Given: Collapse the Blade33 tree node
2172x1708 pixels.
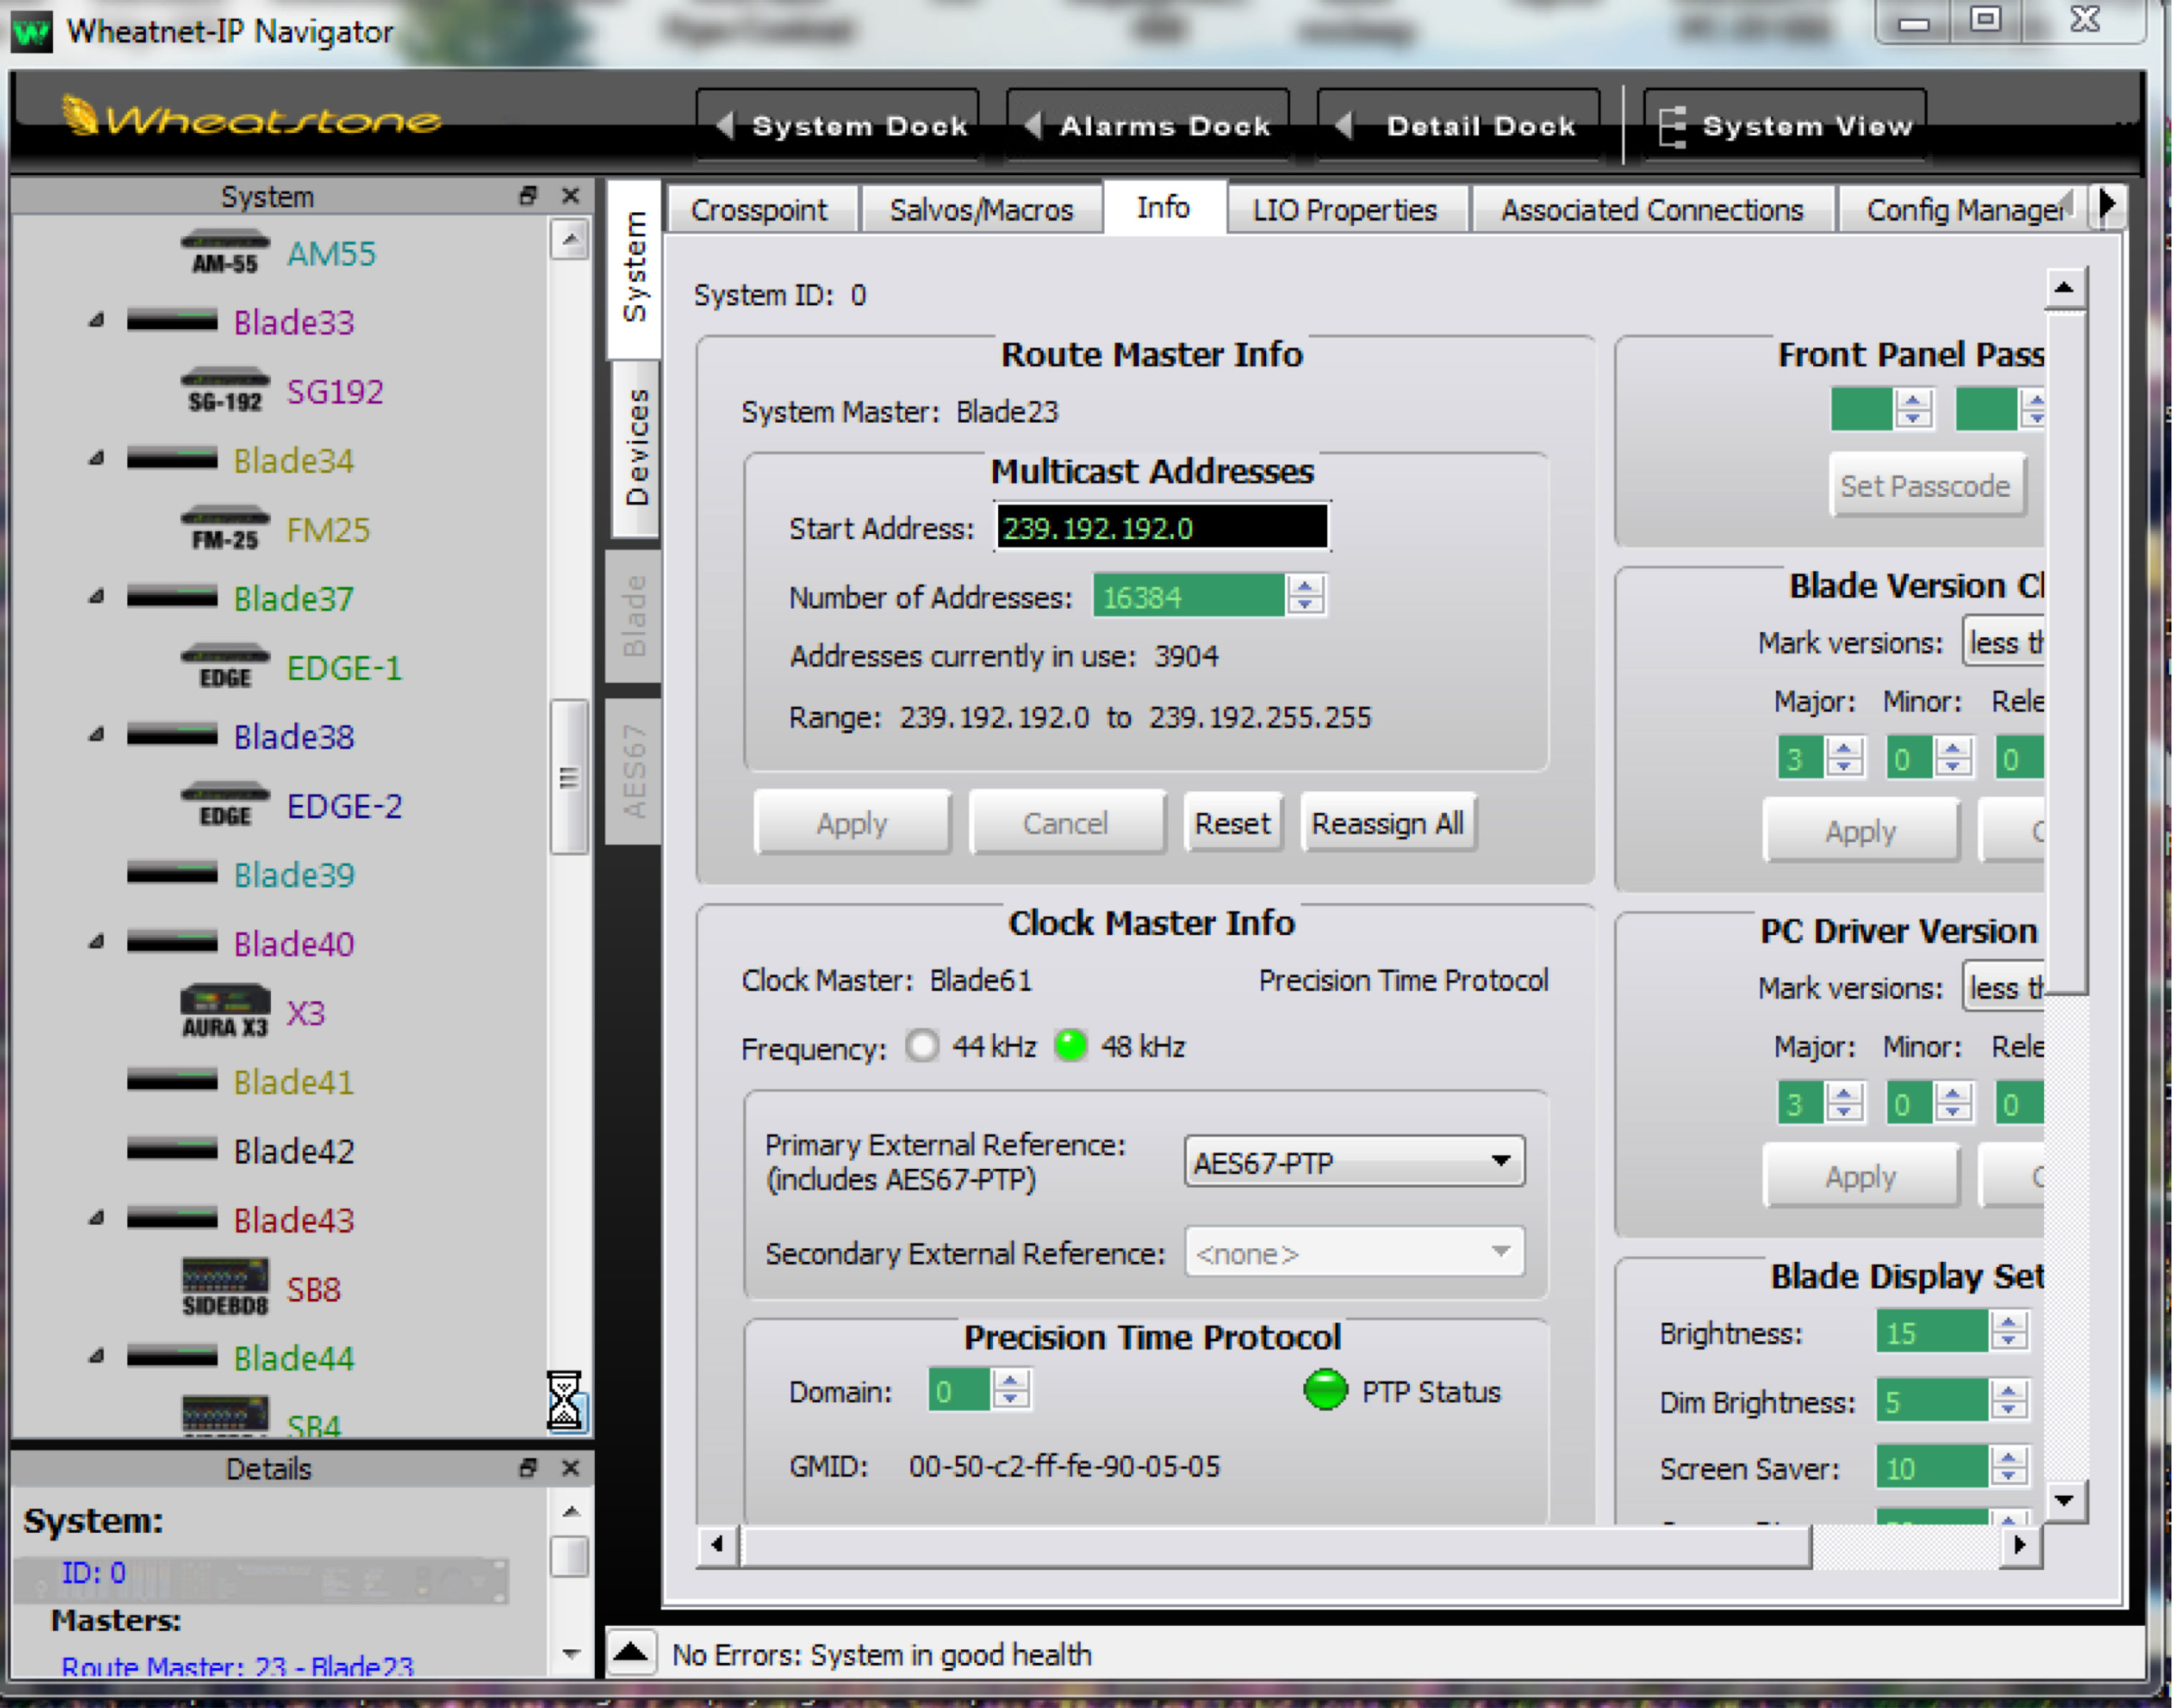Looking at the screenshot, I should [x=96, y=321].
